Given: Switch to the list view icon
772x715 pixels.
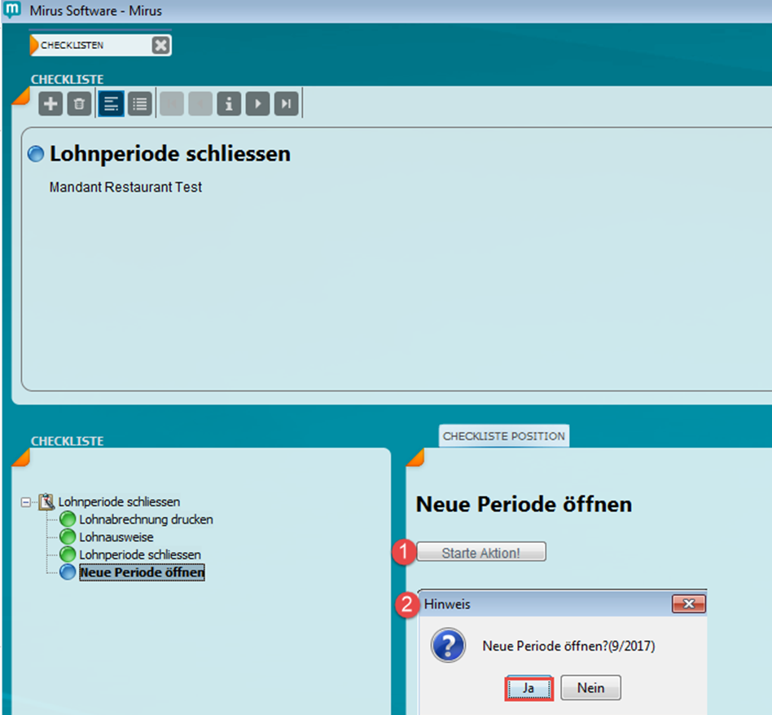Looking at the screenshot, I should 140,104.
